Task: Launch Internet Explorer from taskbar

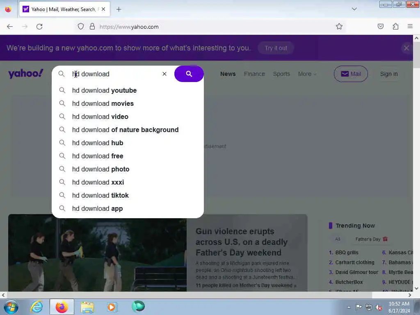Action: [x=37, y=307]
